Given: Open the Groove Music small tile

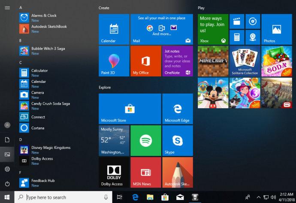Looking at the screenshot, I should click(x=253, y=21).
